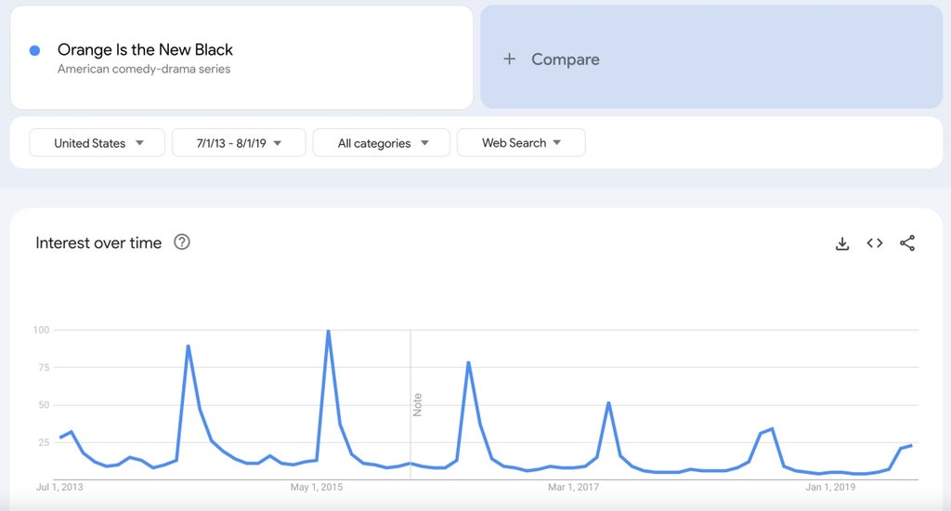Click the May 1, 2015 axis label

(x=317, y=487)
